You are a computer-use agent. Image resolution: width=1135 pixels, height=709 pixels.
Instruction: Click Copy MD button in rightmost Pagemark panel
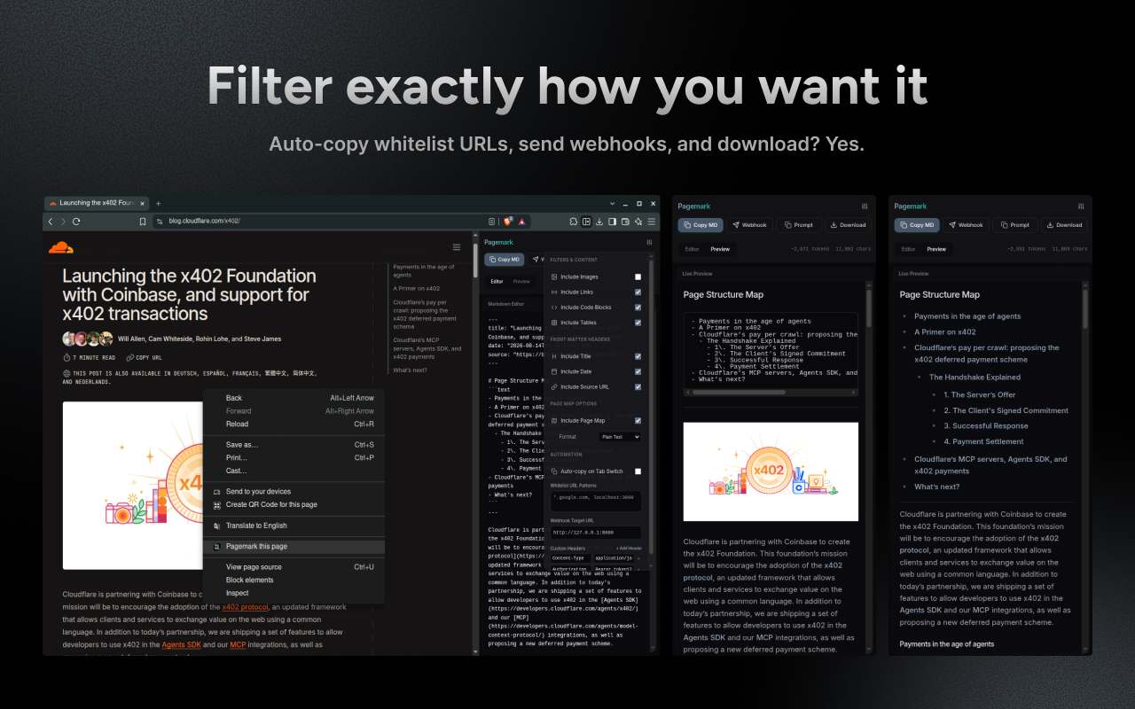coord(917,225)
